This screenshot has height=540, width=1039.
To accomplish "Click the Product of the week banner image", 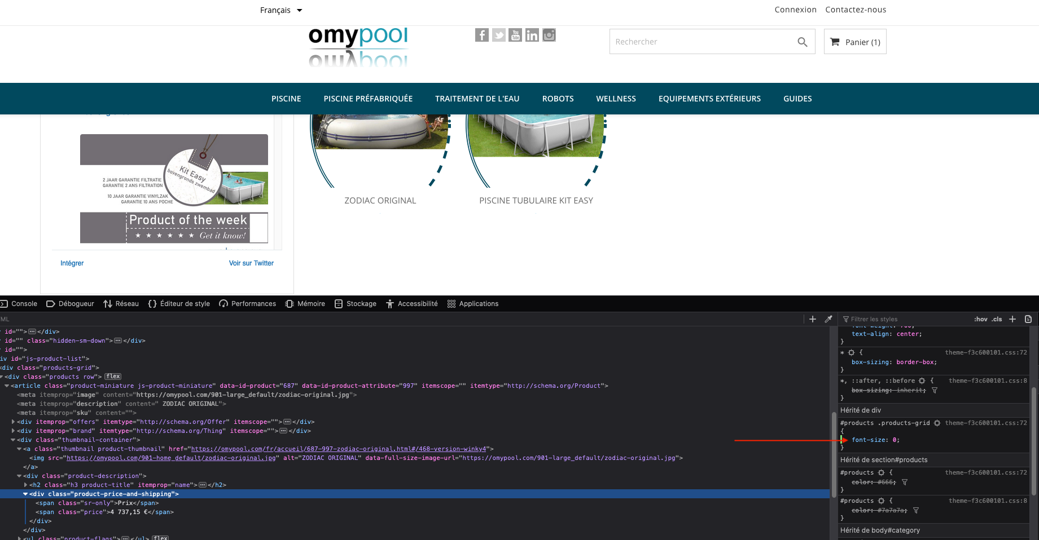I will [174, 189].
